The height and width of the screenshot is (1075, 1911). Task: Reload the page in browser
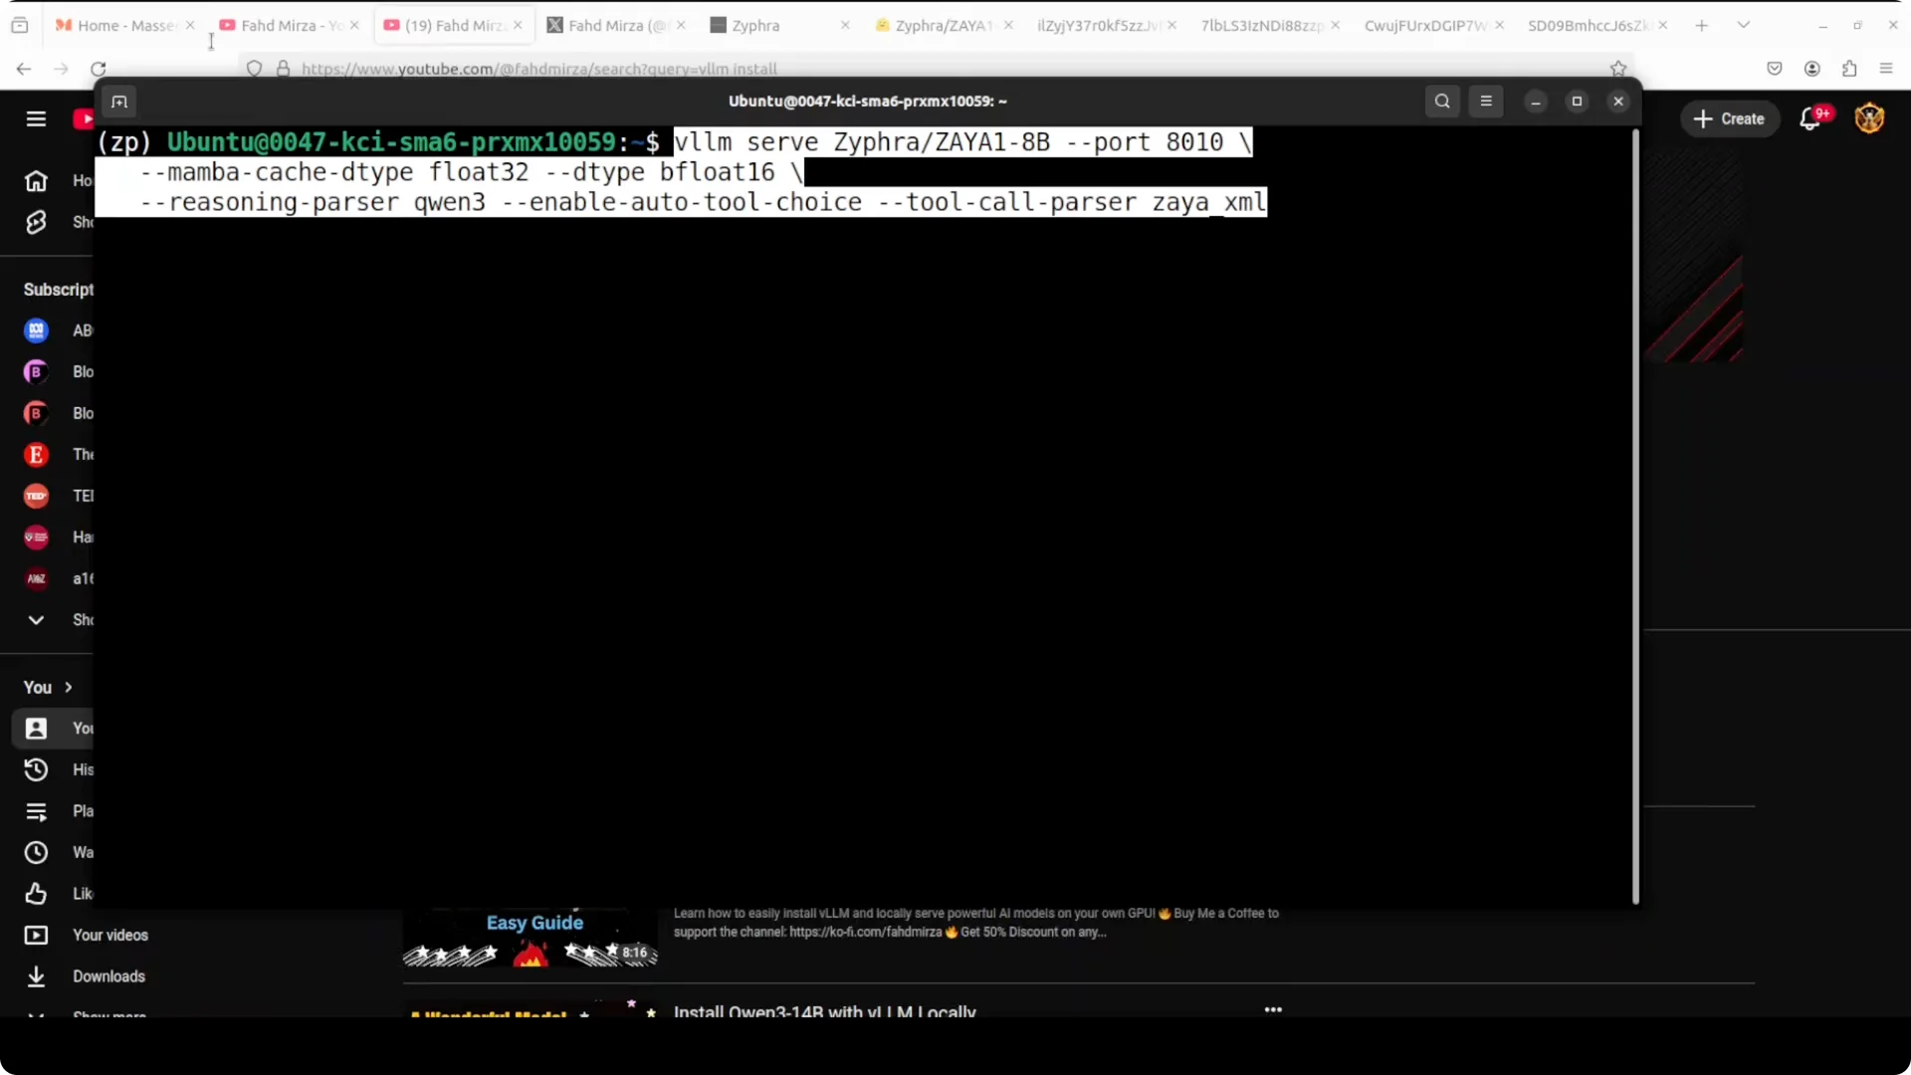point(98,69)
